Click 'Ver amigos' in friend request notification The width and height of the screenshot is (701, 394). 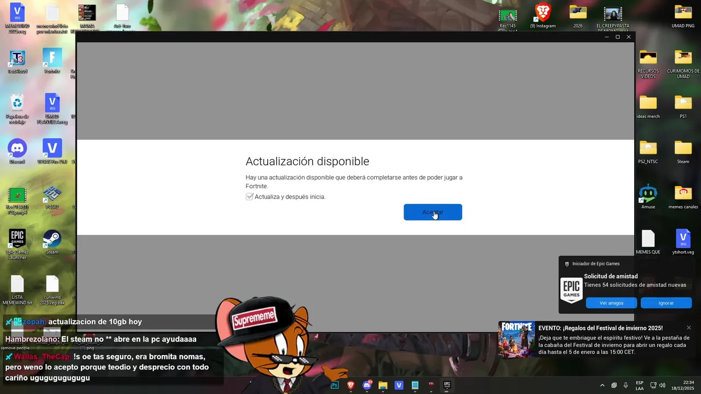(x=611, y=303)
